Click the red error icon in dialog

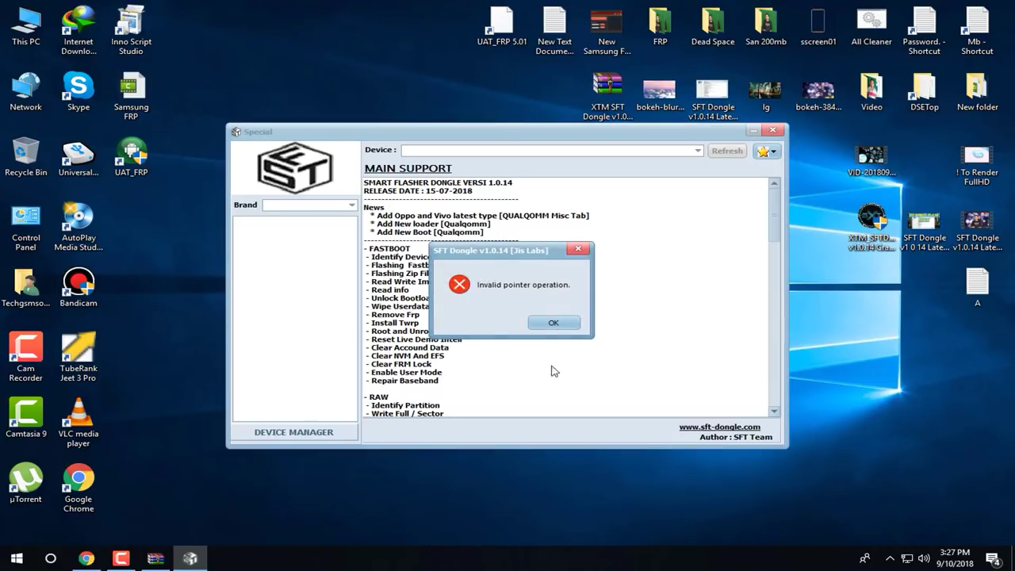(x=459, y=285)
